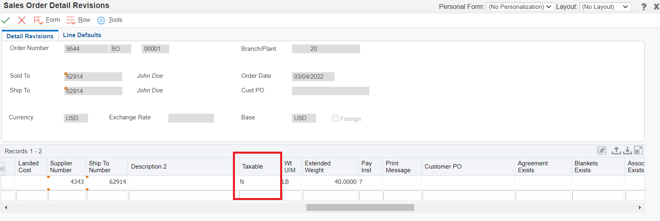Click supplier number cell 4343
This screenshot has width=660, height=221.
click(66, 182)
